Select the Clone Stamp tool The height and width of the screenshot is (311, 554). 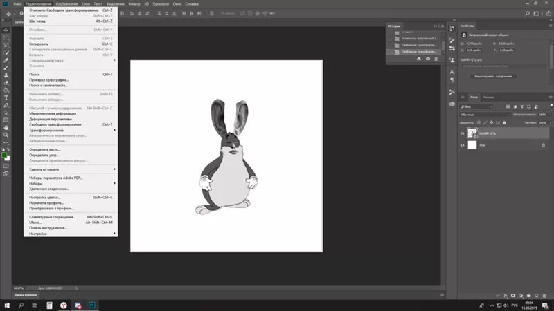[6, 75]
